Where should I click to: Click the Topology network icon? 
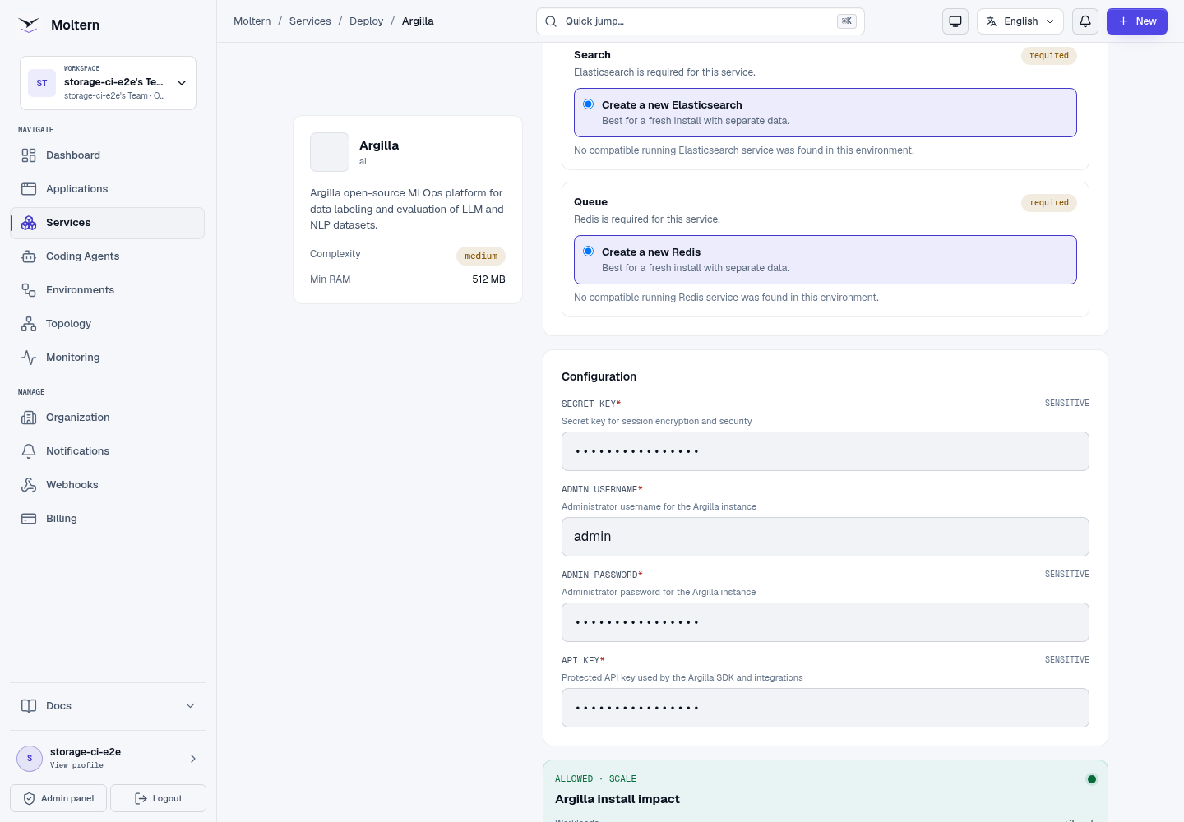tap(29, 324)
